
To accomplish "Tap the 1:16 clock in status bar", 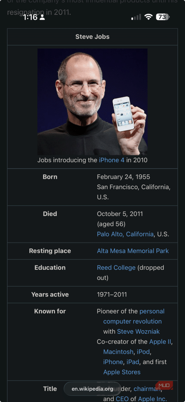I will [x=30, y=17].
